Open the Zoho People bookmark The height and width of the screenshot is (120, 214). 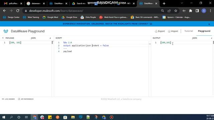pos(88,17)
